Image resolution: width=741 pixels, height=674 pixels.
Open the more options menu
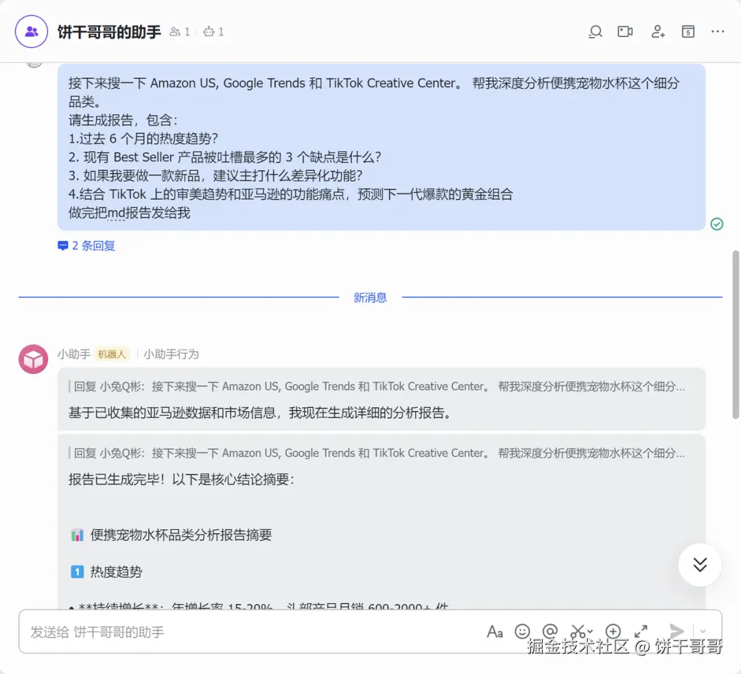718,32
